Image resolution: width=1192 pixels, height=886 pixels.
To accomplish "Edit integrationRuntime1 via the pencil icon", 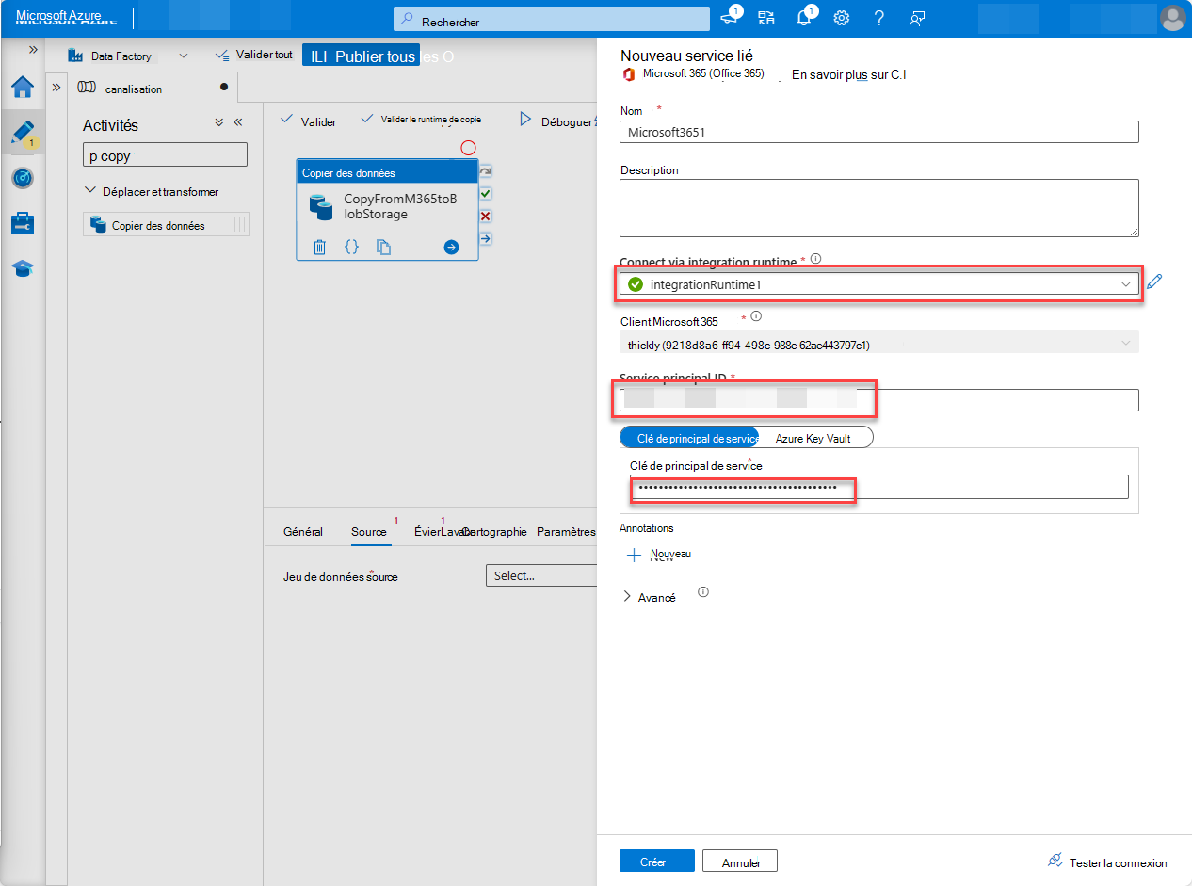I will (1155, 282).
